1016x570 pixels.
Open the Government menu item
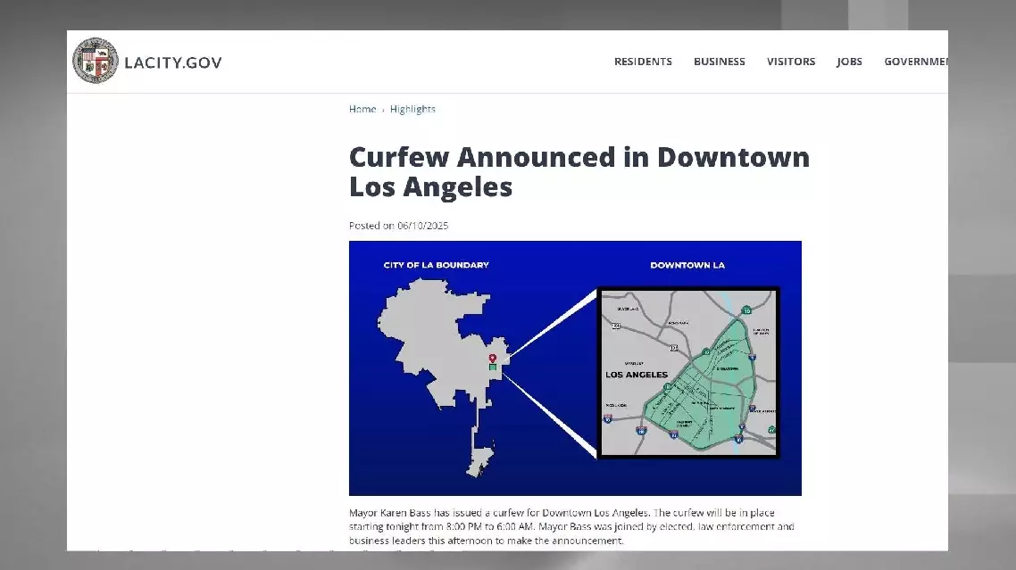(915, 62)
